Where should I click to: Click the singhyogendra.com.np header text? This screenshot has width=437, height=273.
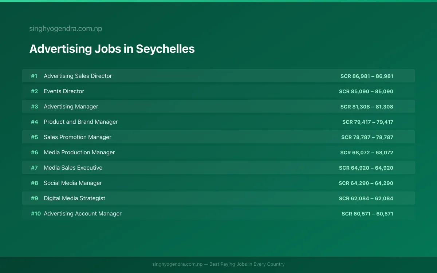[x=66, y=29]
